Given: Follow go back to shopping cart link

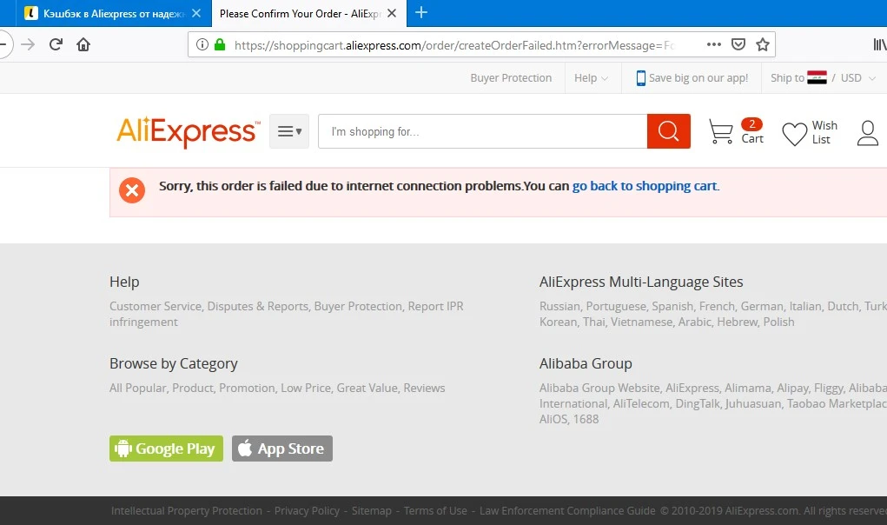Looking at the screenshot, I should (x=645, y=186).
